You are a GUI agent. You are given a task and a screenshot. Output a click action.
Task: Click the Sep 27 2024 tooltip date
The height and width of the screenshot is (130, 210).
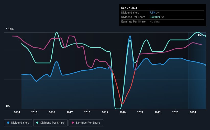coord(129,8)
